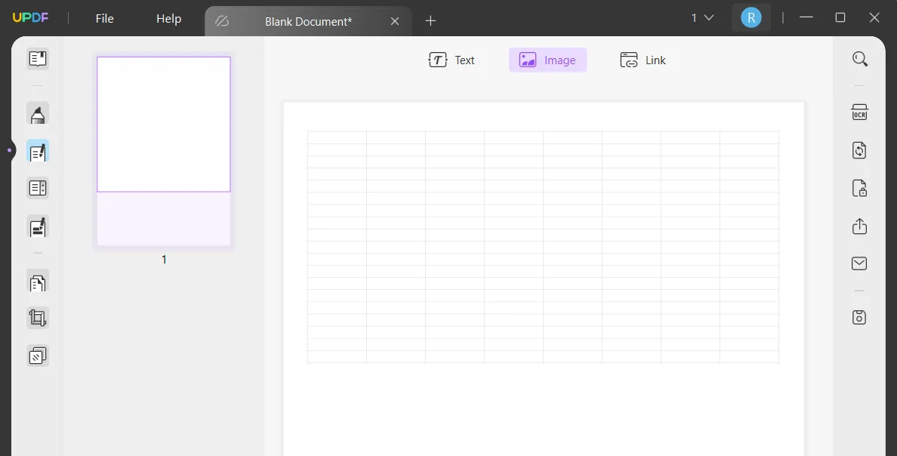Click the Save as other icon

pyautogui.click(x=860, y=317)
